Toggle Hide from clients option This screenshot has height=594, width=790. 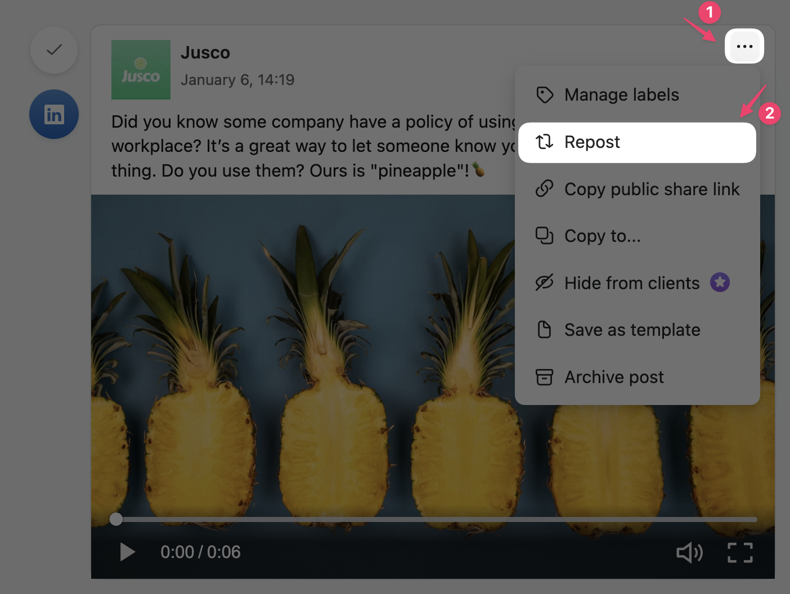[631, 283]
